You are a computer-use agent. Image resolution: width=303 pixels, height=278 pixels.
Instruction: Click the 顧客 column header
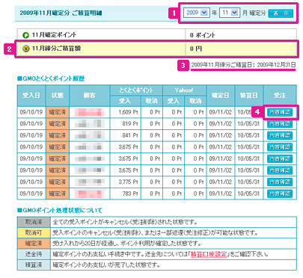pyautogui.click(x=90, y=96)
